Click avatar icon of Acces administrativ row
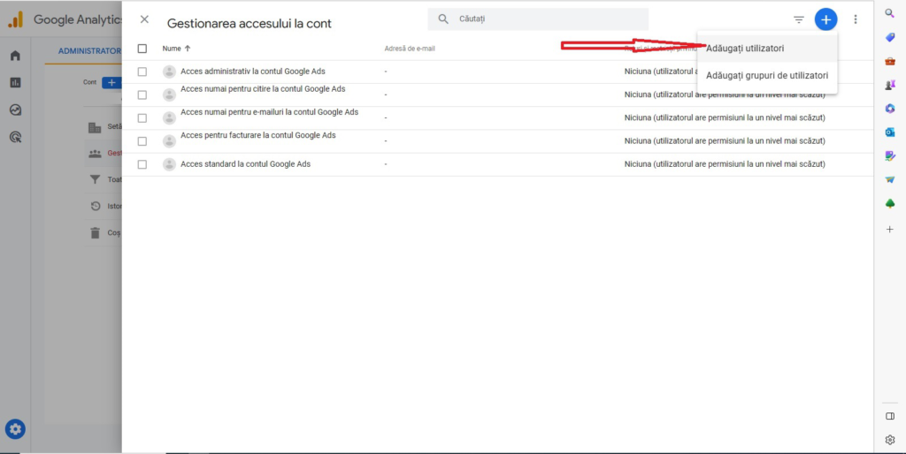The height and width of the screenshot is (454, 906). [x=169, y=72]
